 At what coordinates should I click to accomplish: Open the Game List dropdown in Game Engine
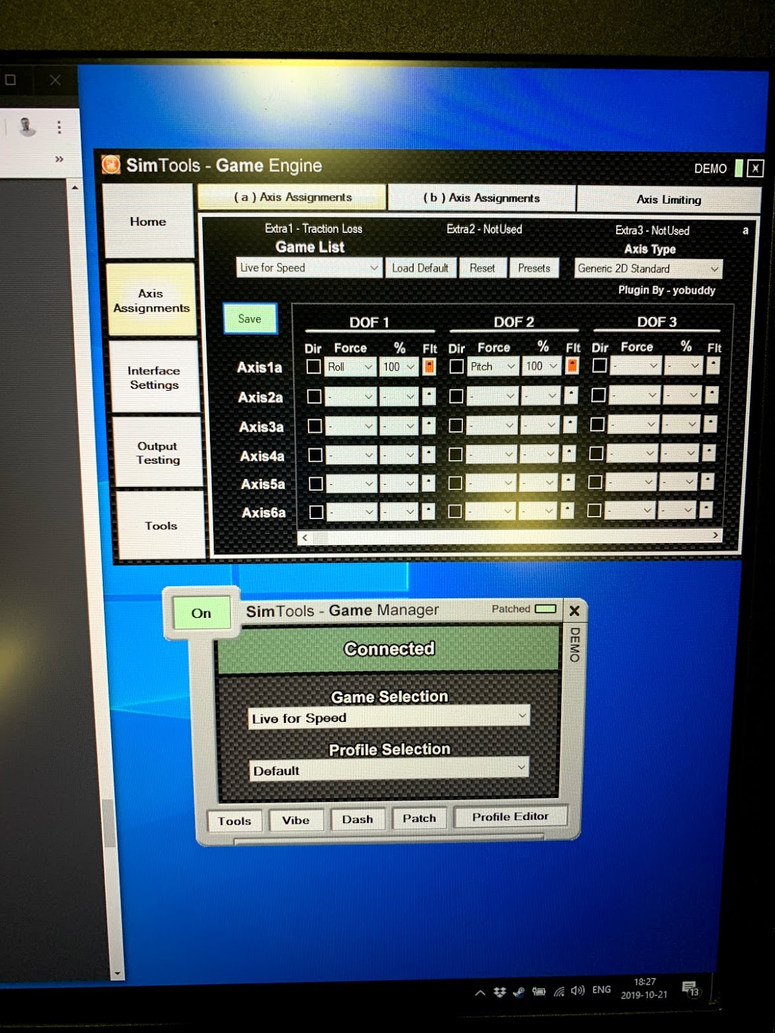309,268
